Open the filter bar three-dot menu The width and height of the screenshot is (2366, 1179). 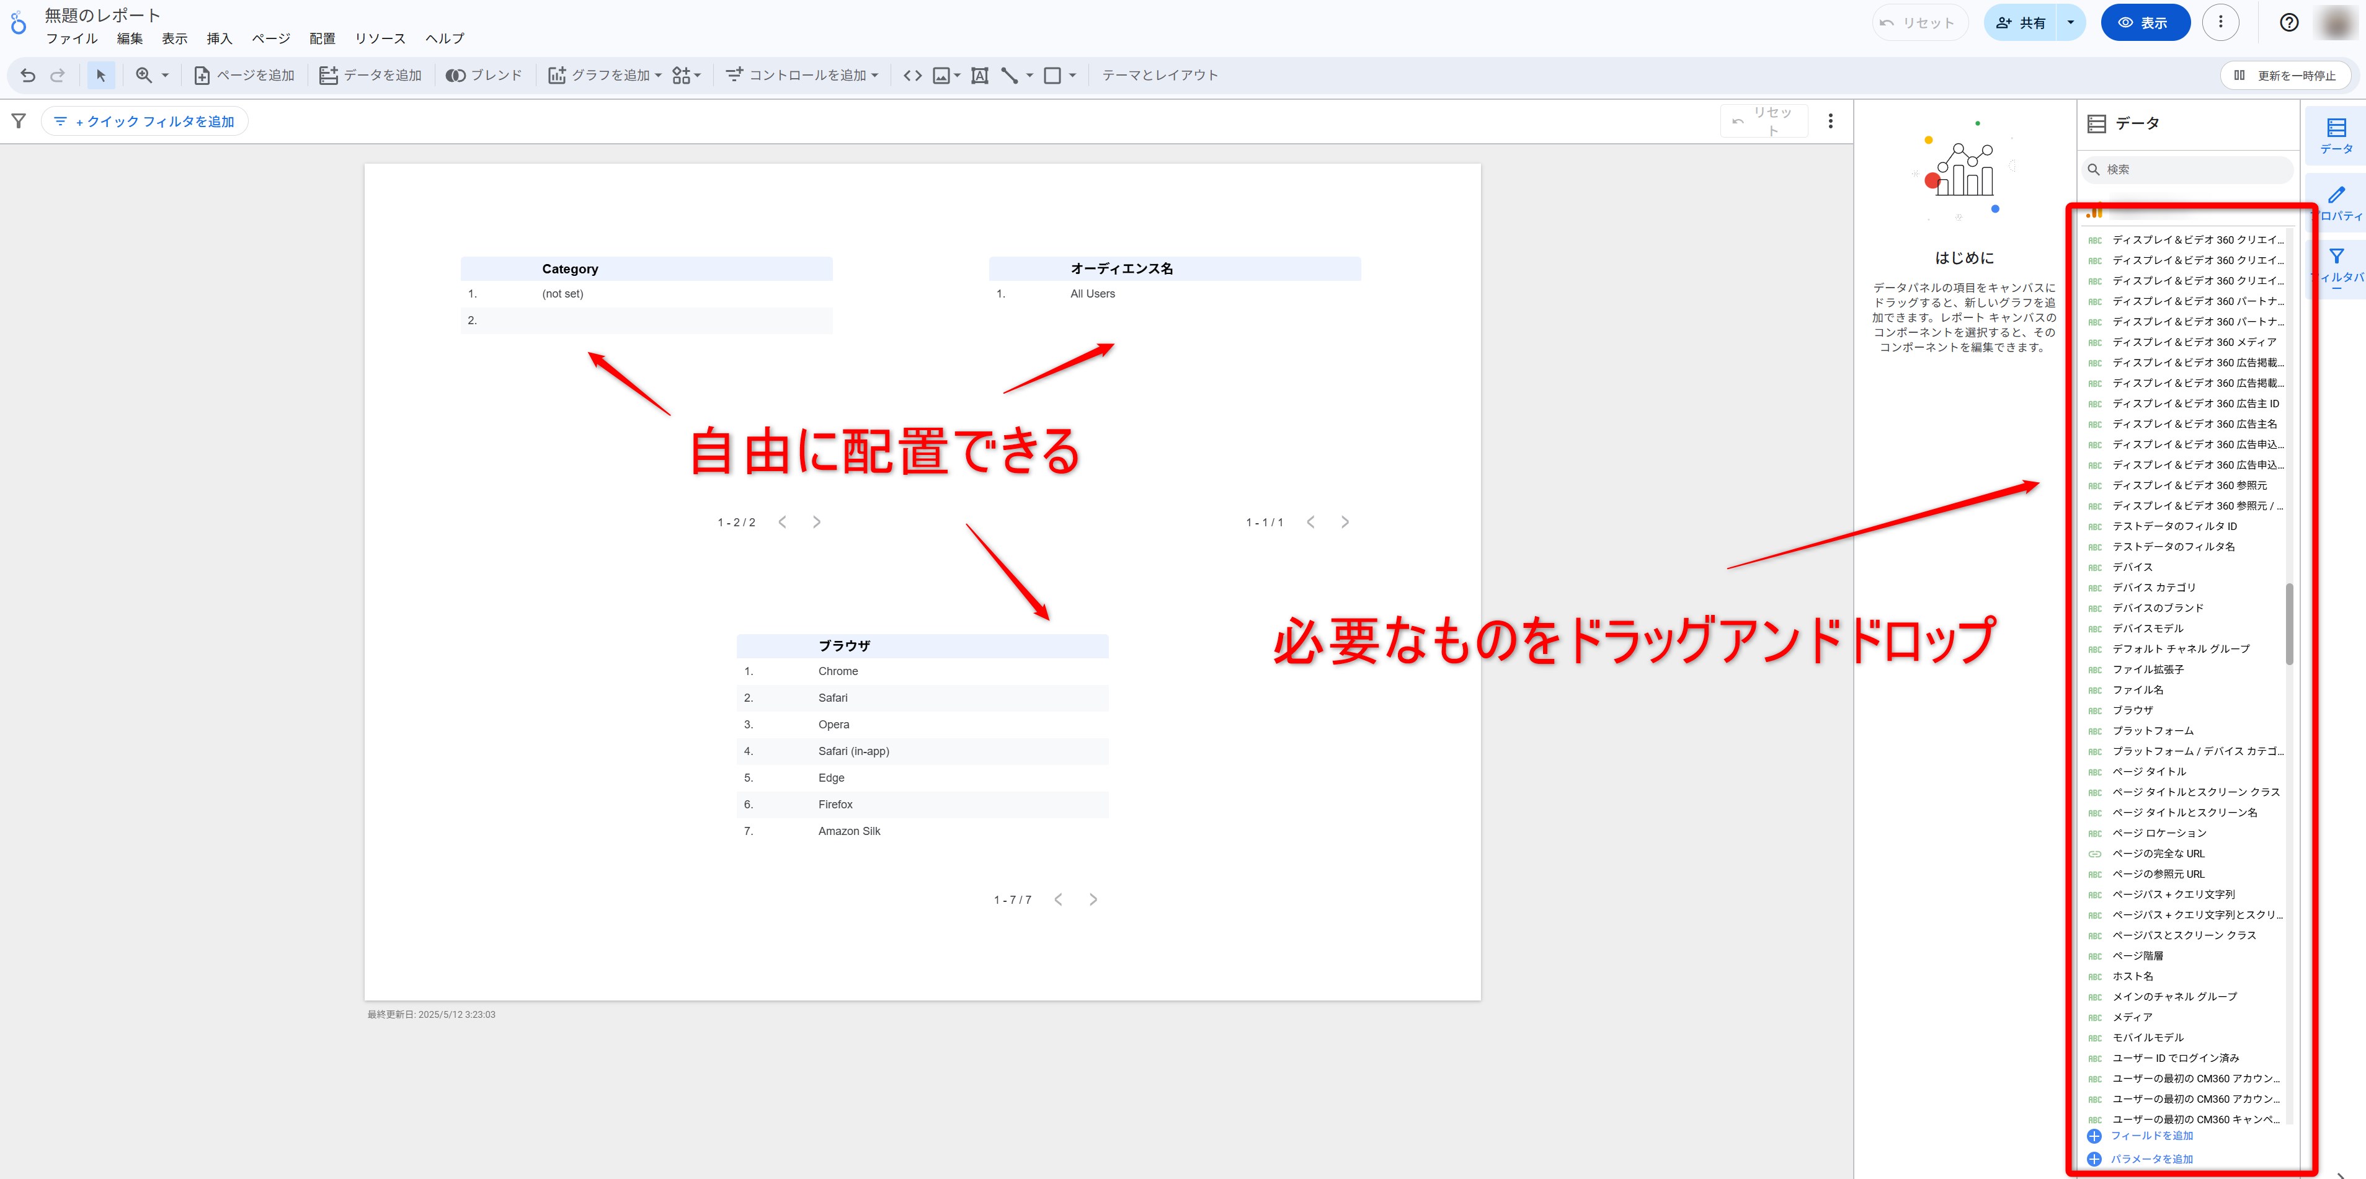point(1831,121)
